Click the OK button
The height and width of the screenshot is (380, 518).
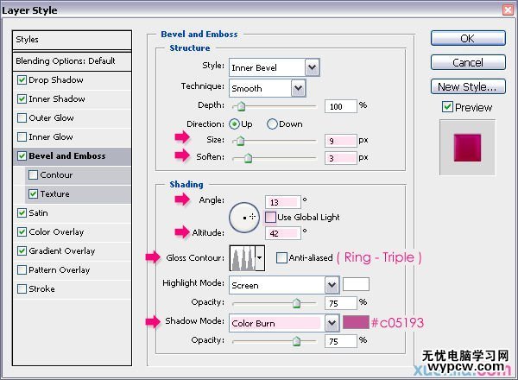click(468, 38)
